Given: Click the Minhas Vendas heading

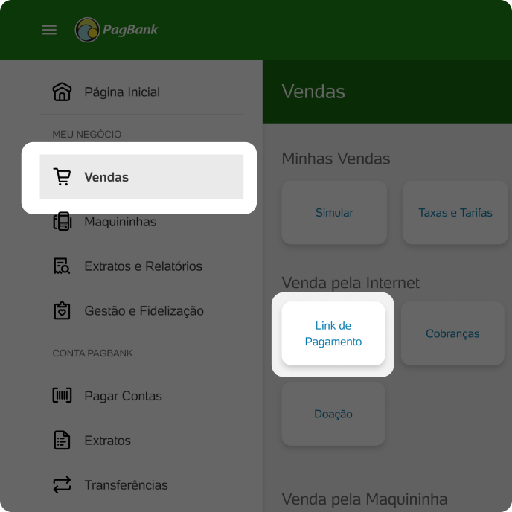Looking at the screenshot, I should pos(336,159).
